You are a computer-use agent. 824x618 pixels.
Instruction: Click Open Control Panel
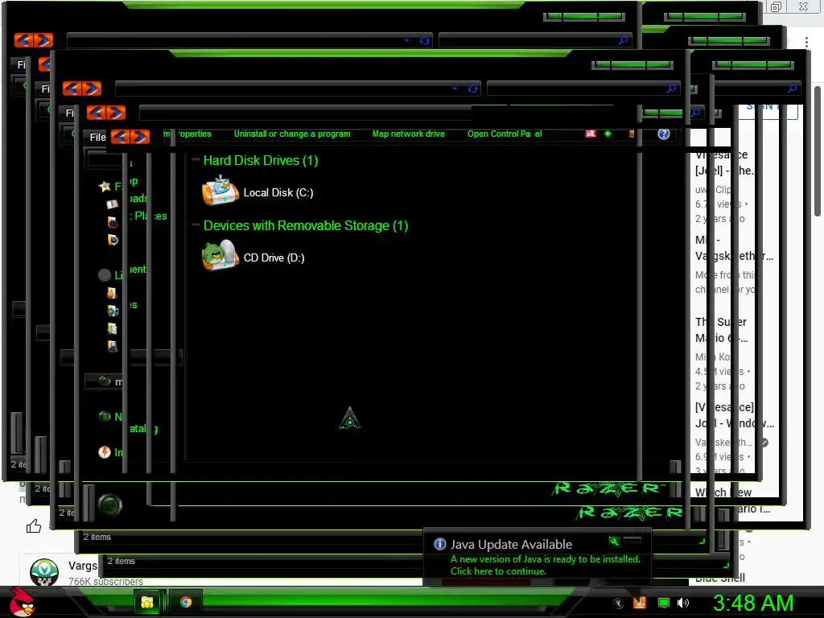tap(505, 134)
